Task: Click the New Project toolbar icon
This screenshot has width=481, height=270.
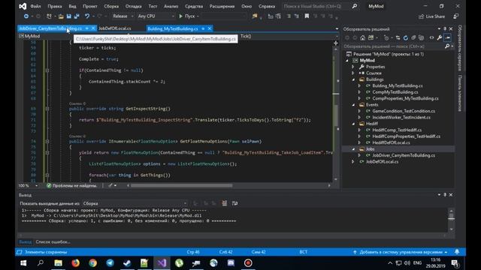Action: tap(49, 16)
